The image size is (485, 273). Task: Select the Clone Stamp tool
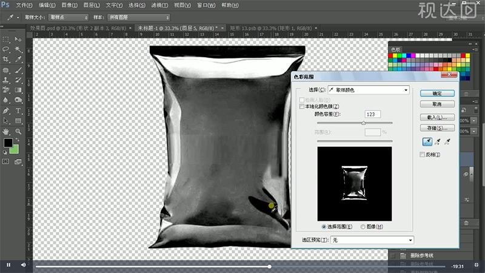(x=5, y=80)
